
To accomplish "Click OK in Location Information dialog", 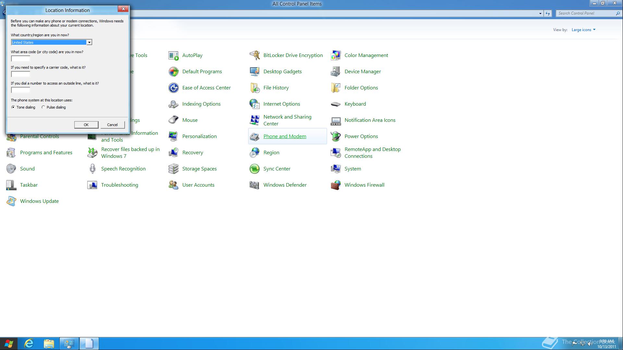I will click(86, 125).
